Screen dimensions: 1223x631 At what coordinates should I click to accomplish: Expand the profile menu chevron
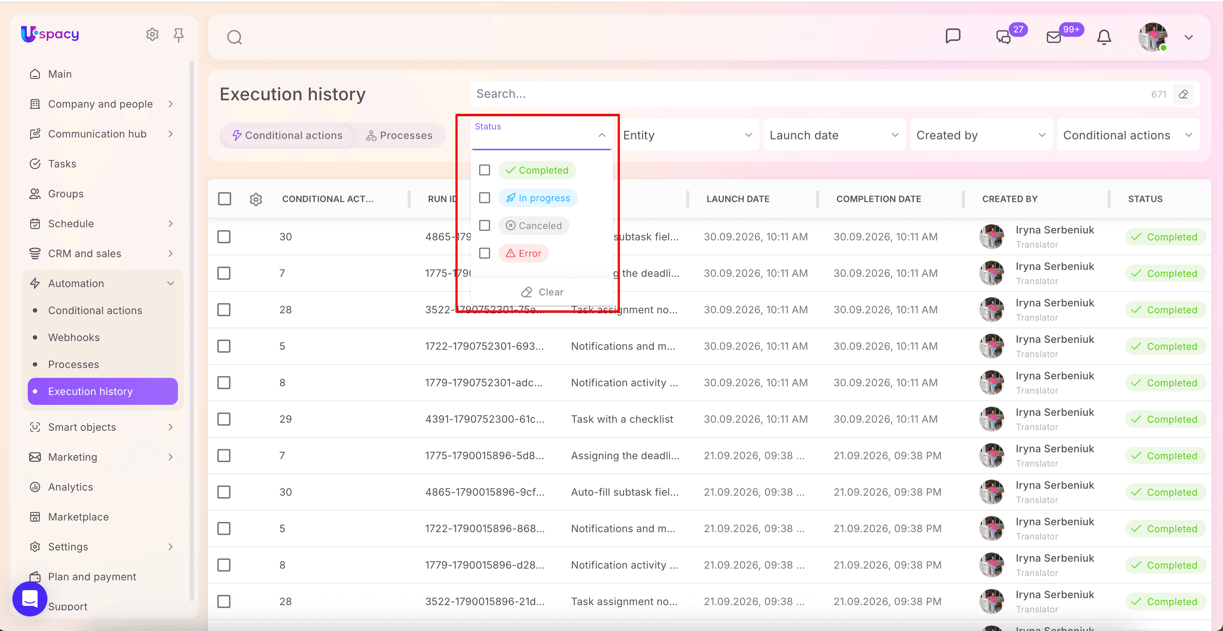point(1188,37)
